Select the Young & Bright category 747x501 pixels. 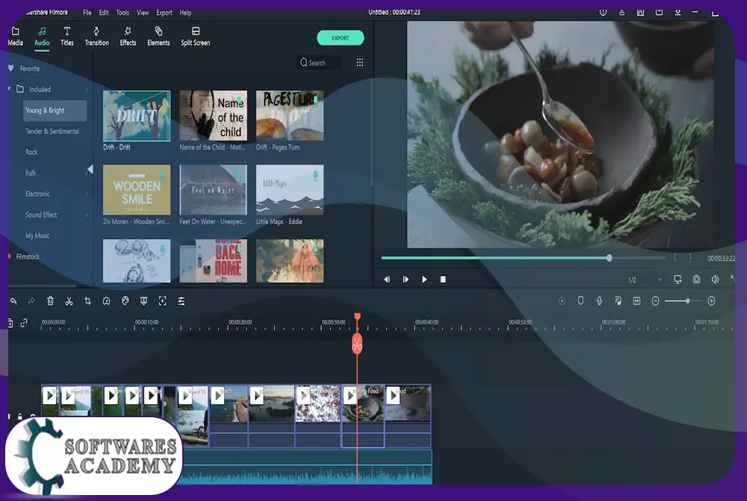[55, 110]
